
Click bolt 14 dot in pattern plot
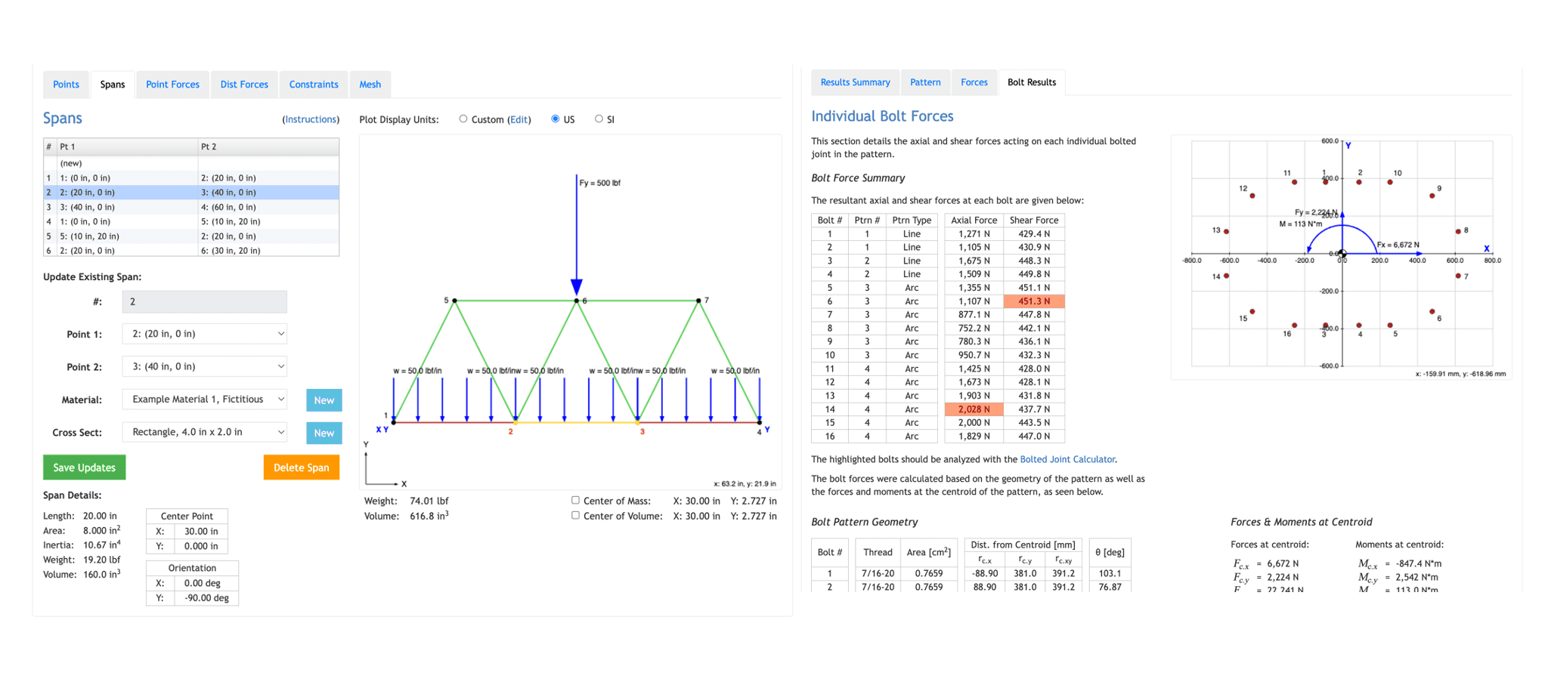[x=1226, y=276]
